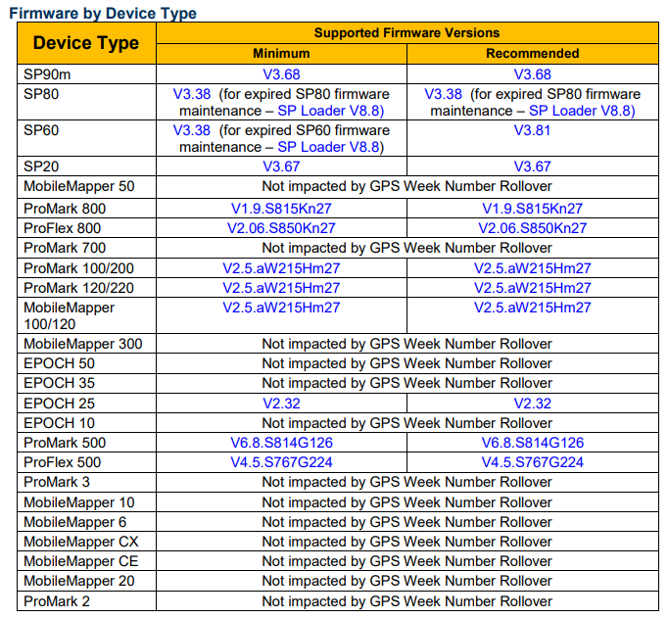Viewport: 669px width, 618px height.
Task: Click the Device Type header cell
Action: 86,43
